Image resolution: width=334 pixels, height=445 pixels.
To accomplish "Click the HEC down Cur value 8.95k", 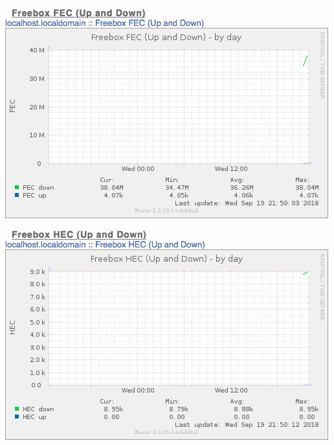I will 113,409.
